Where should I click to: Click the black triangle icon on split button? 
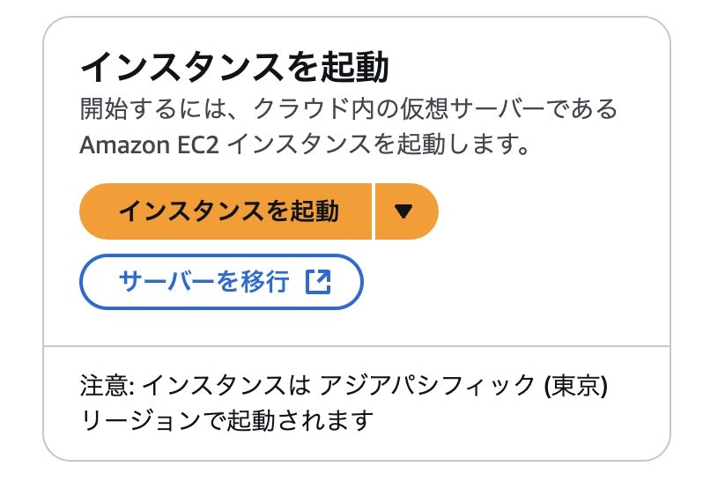403,211
